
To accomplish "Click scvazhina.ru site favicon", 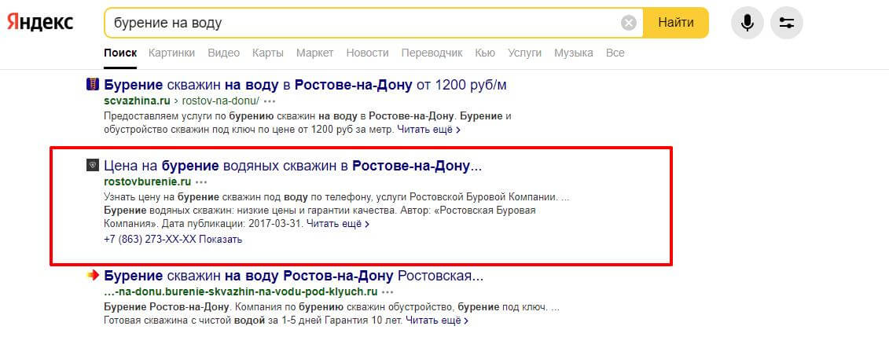I will (x=93, y=85).
